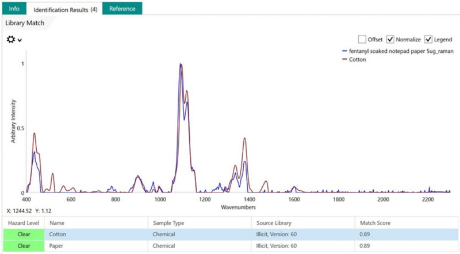Click the Hazard Level column header
This screenshot has width=460, height=254.
(x=24, y=223)
